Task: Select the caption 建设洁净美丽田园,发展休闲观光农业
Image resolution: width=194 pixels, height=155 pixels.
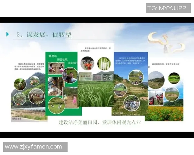Action: tap(100, 122)
